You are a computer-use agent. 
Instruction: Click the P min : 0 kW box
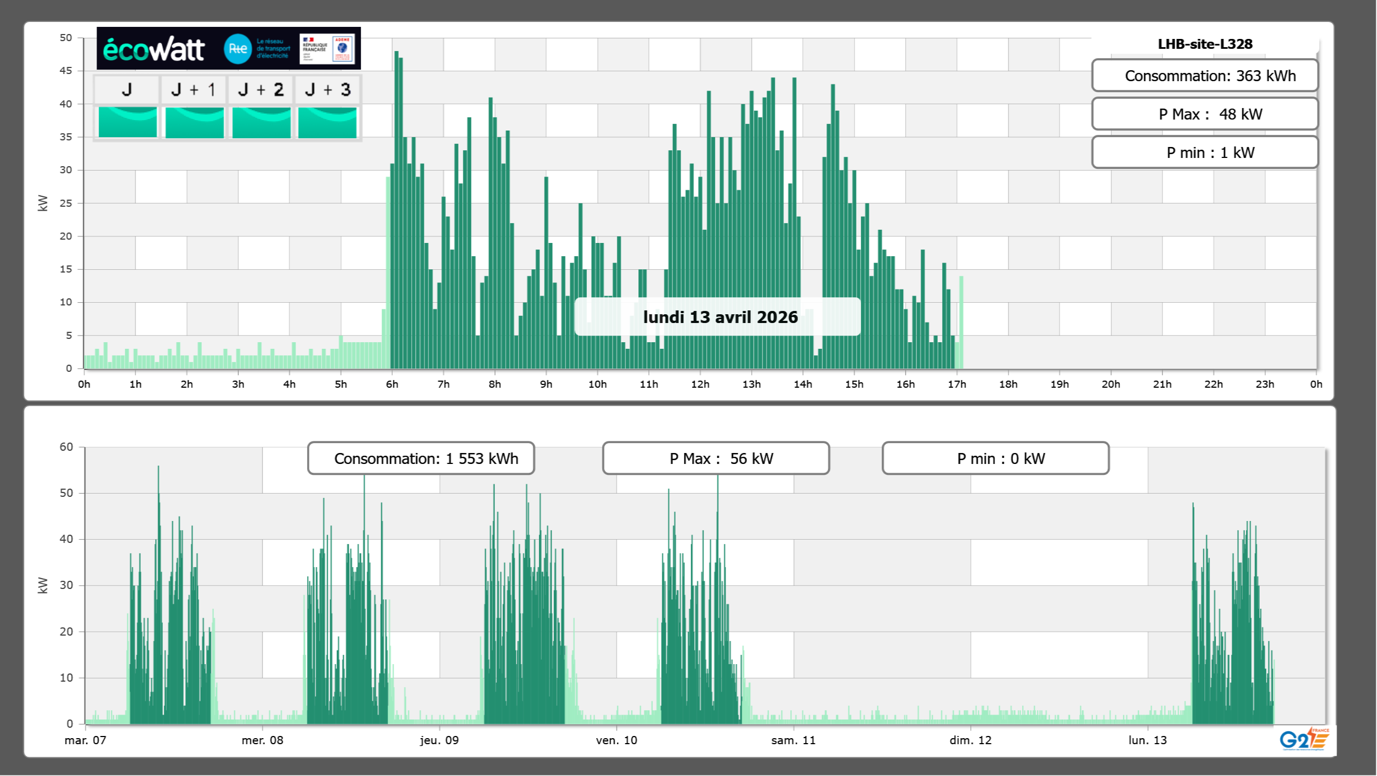(x=995, y=458)
